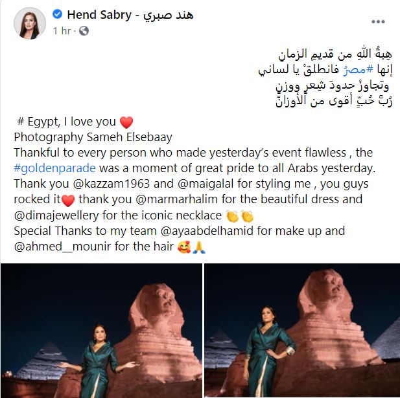Click the 1 hr timestamp

point(62,31)
